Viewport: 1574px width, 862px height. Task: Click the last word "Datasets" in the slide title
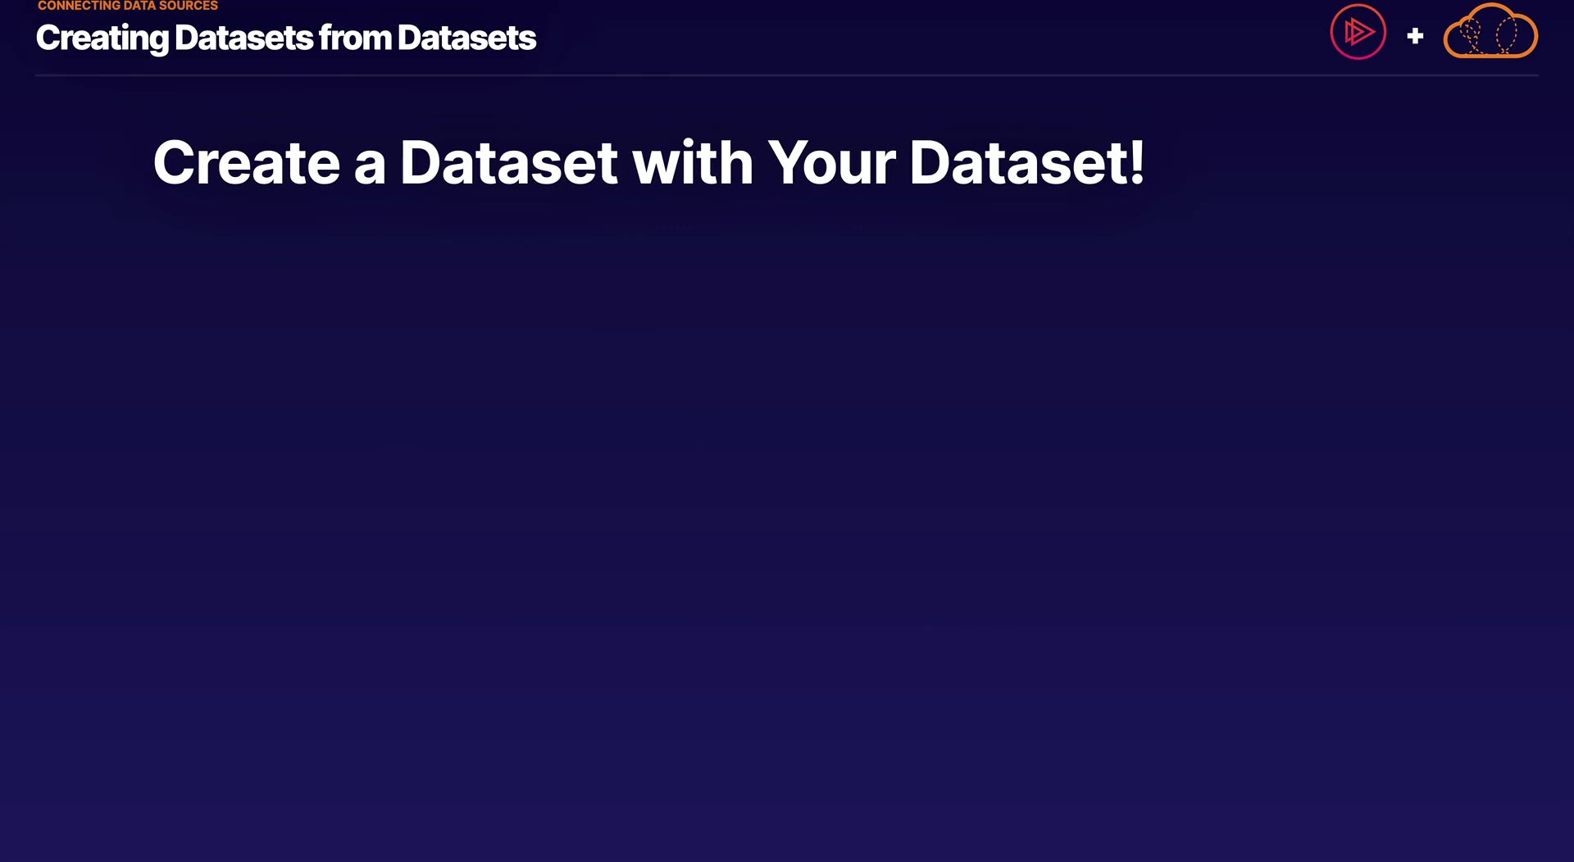point(466,38)
